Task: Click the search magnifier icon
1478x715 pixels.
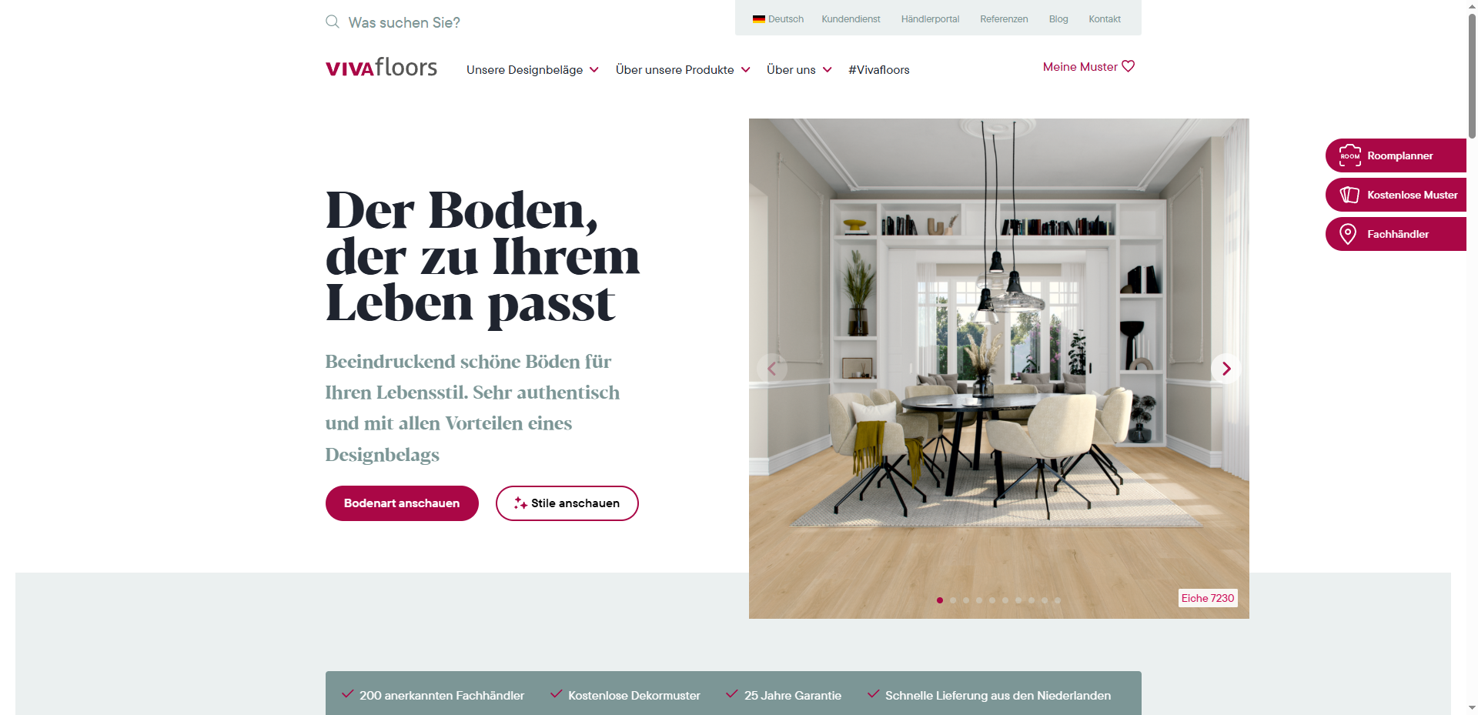Action: click(333, 22)
